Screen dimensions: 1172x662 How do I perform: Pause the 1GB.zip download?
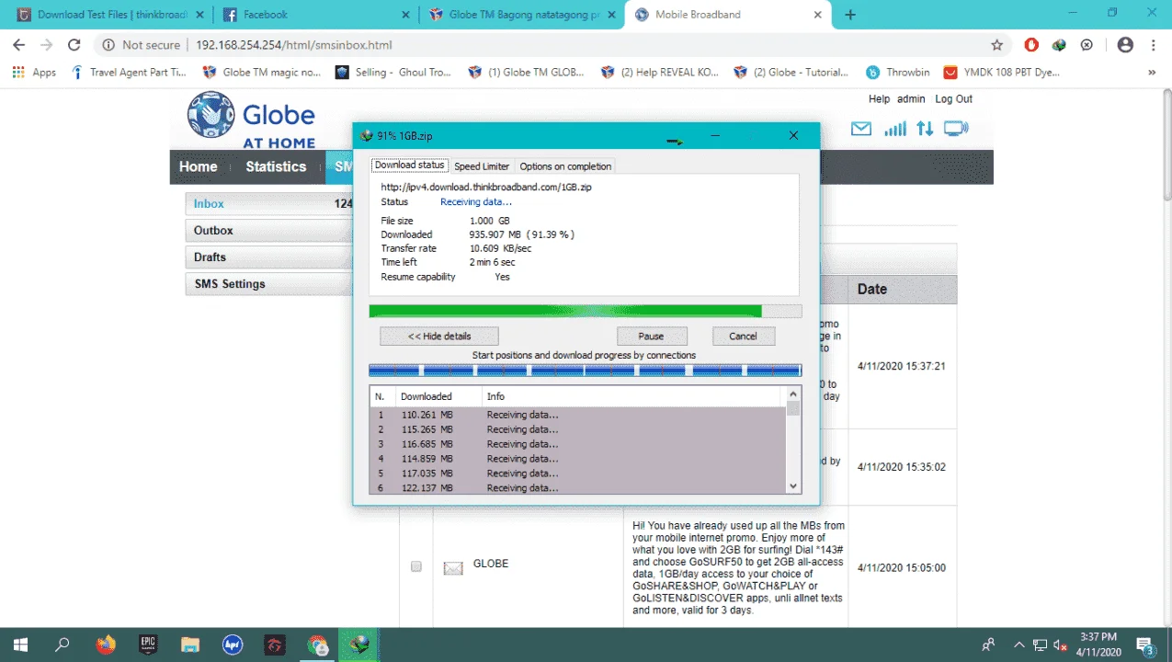click(652, 337)
